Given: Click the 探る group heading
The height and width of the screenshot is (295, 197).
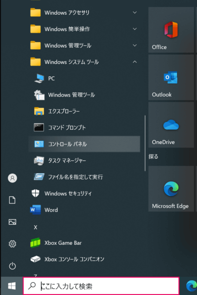Looking at the screenshot, I should coord(153,156).
